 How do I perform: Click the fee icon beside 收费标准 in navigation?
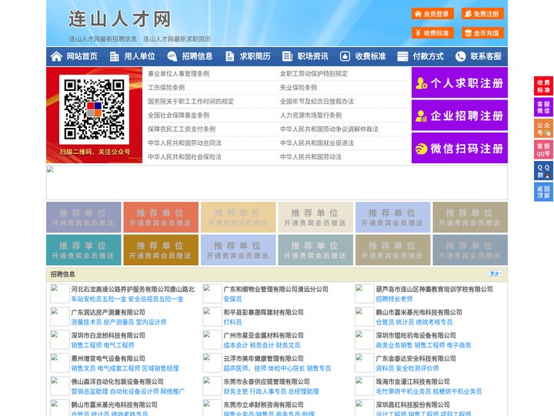[x=345, y=56]
